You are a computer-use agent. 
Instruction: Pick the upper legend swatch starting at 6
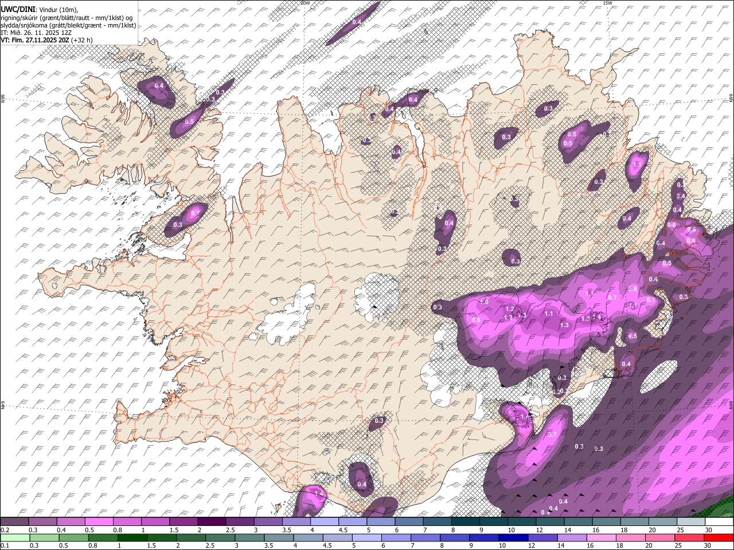409,522
